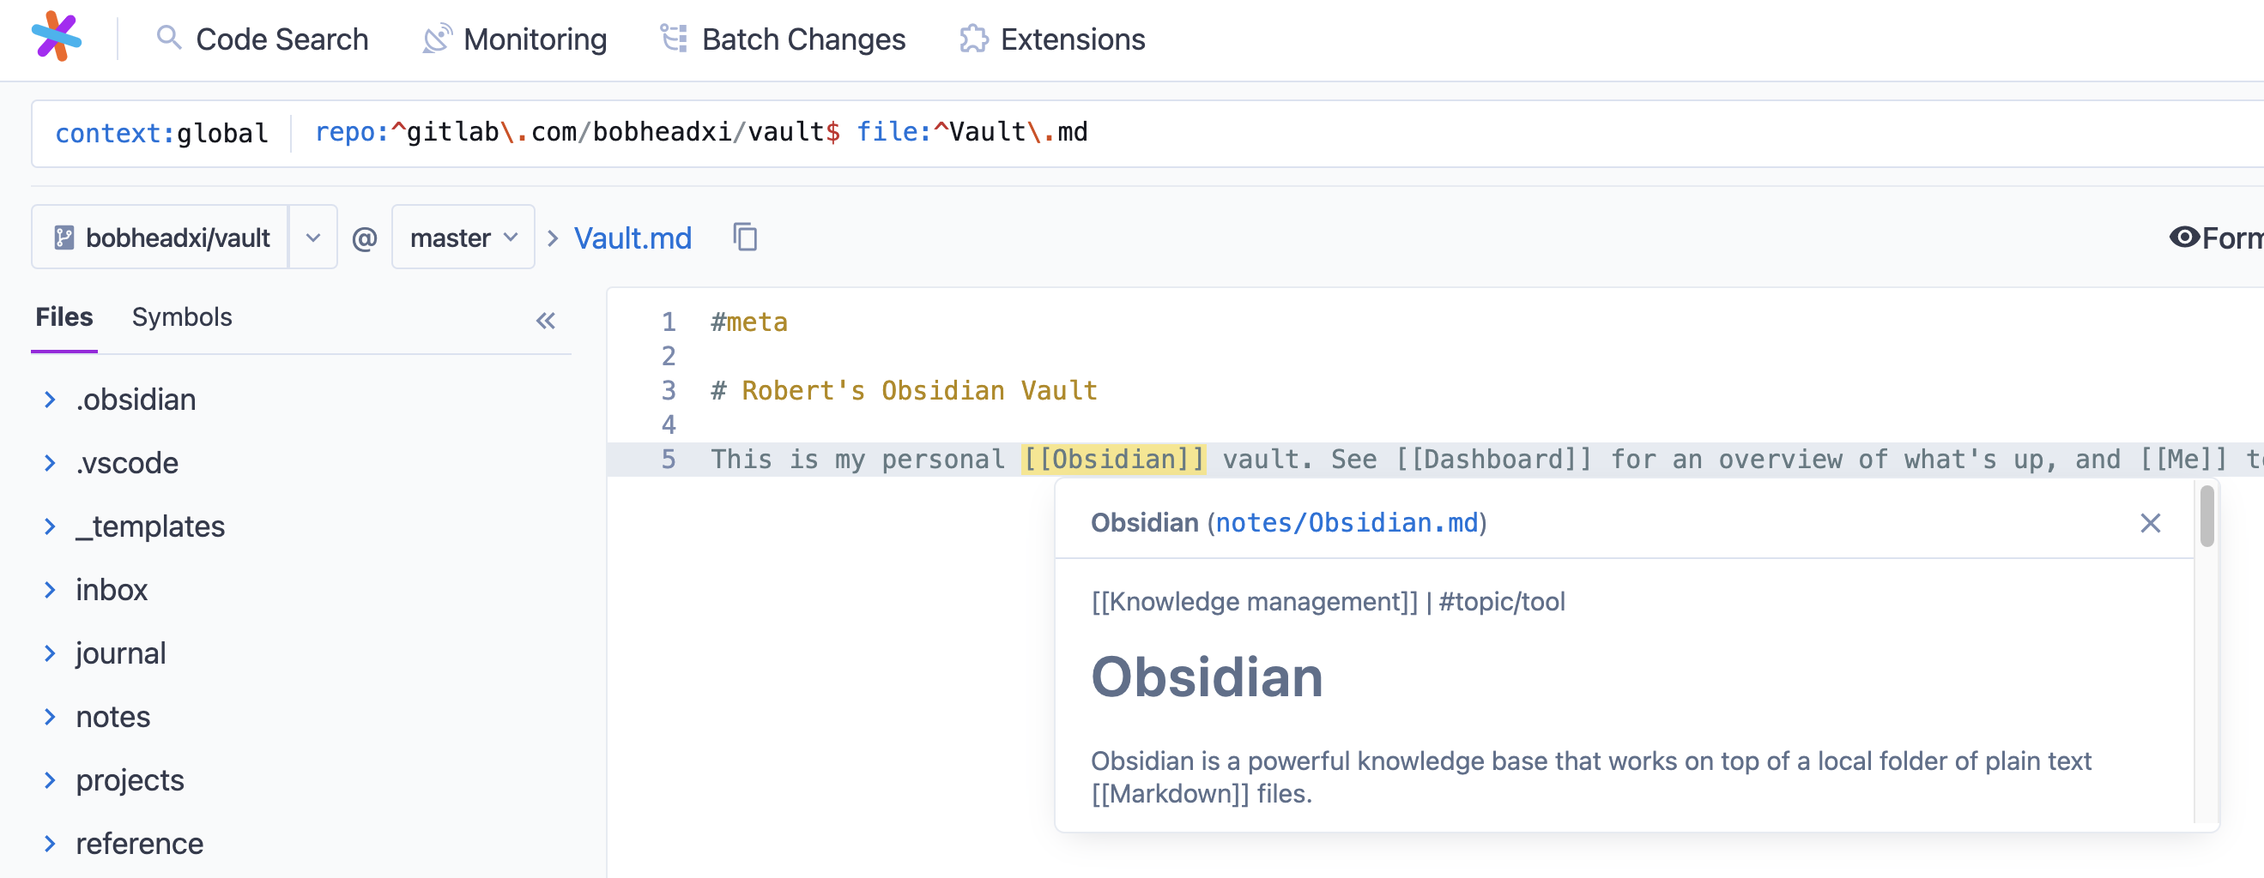Expand the projects folder chevron
The image size is (2264, 878).
tap(50, 779)
